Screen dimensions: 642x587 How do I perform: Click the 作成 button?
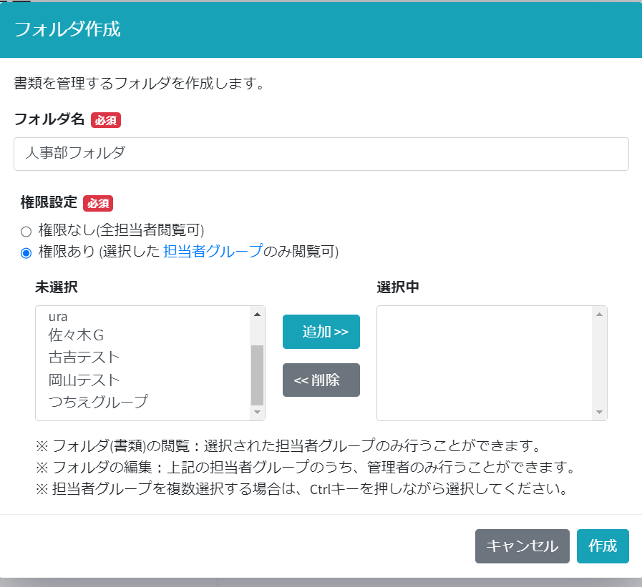coord(603,546)
